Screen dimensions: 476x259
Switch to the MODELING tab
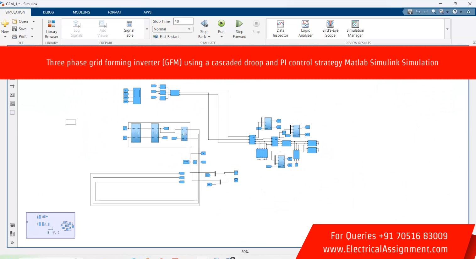coord(81,12)
